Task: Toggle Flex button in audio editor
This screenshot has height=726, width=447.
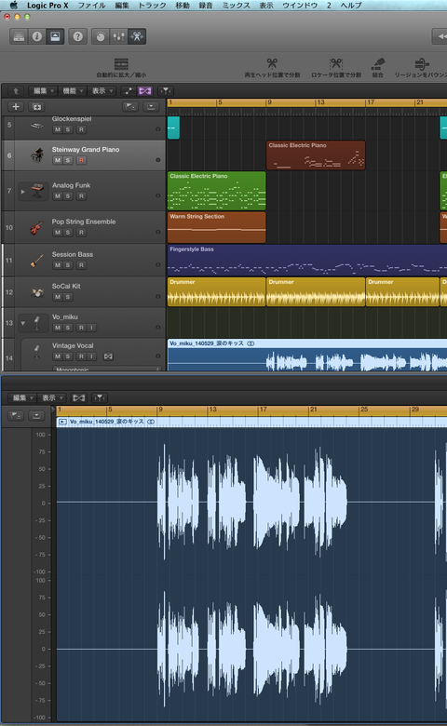Action: [x=79, y=397]
